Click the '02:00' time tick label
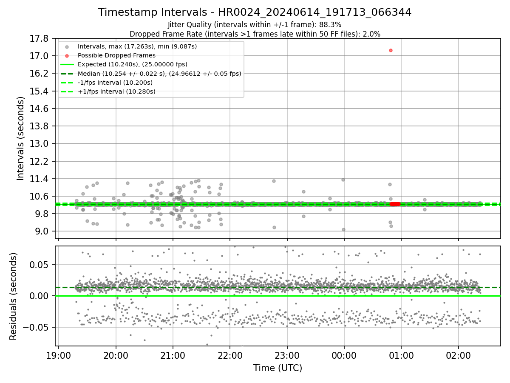 coord(459,355)
